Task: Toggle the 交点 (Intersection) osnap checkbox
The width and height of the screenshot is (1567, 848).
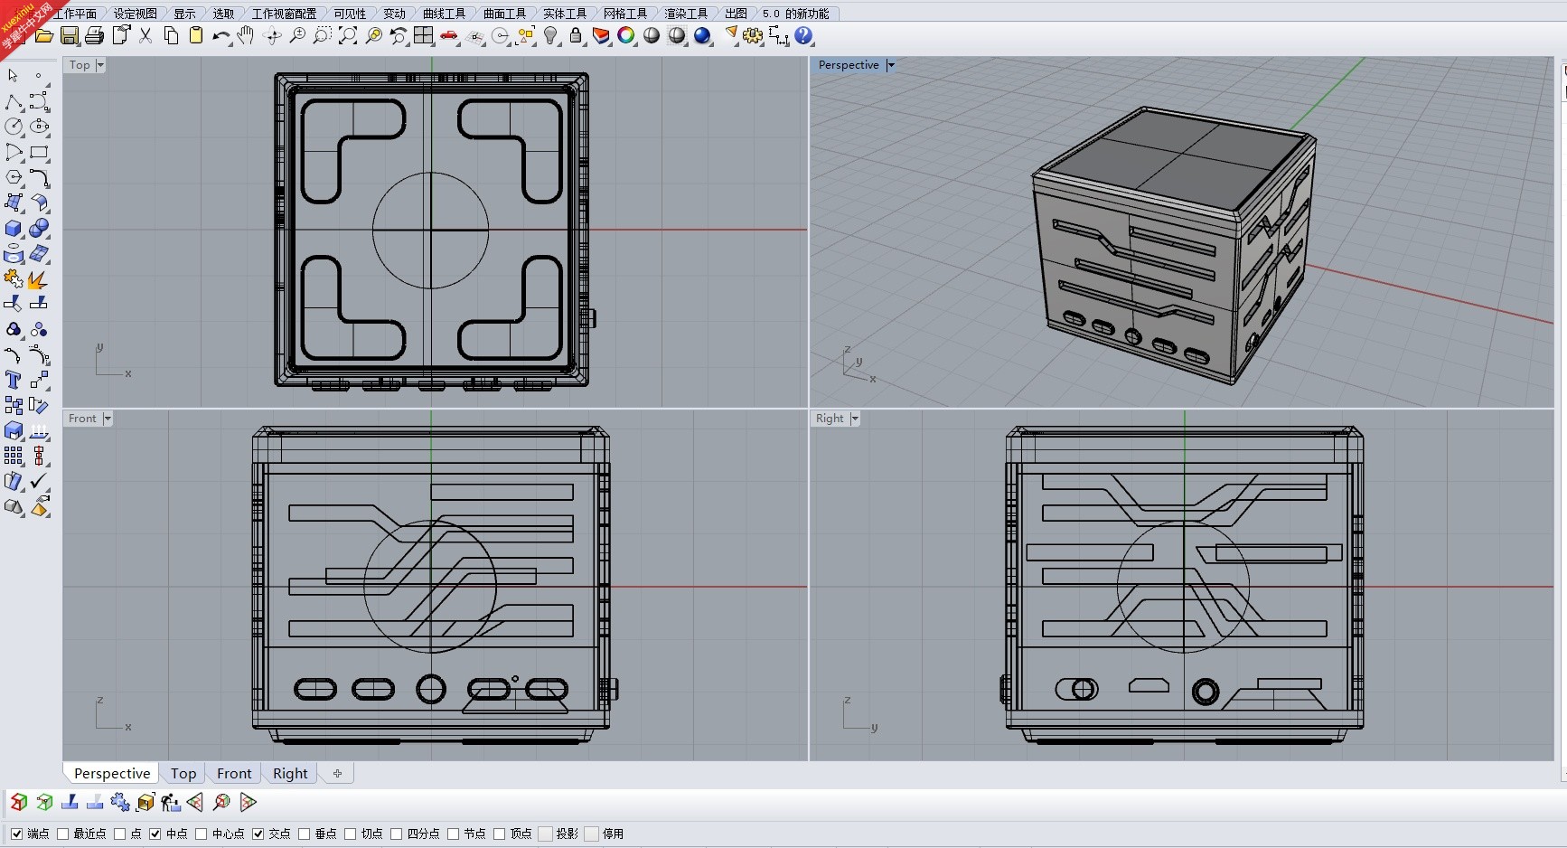Action: tap(258, 834)
